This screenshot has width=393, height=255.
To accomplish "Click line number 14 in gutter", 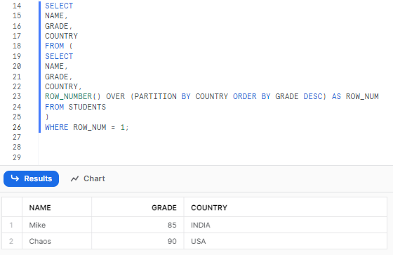I will pos(17,6).
